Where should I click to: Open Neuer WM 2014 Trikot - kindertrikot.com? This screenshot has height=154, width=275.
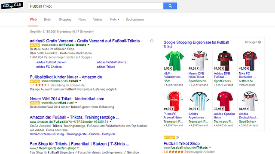(x=67, y=99)
